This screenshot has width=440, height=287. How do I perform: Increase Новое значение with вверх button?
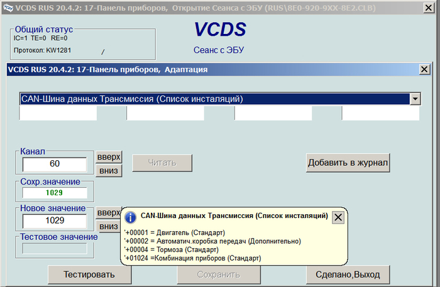(108, 212)
